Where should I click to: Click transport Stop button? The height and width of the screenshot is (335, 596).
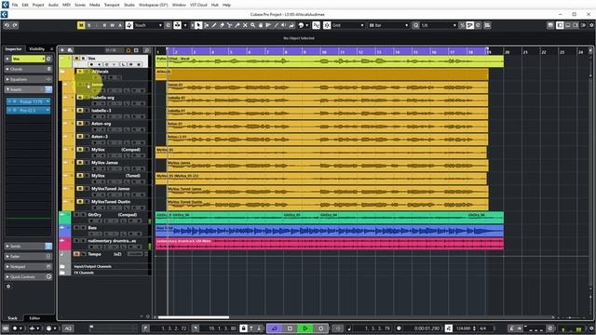coord(290,328)
